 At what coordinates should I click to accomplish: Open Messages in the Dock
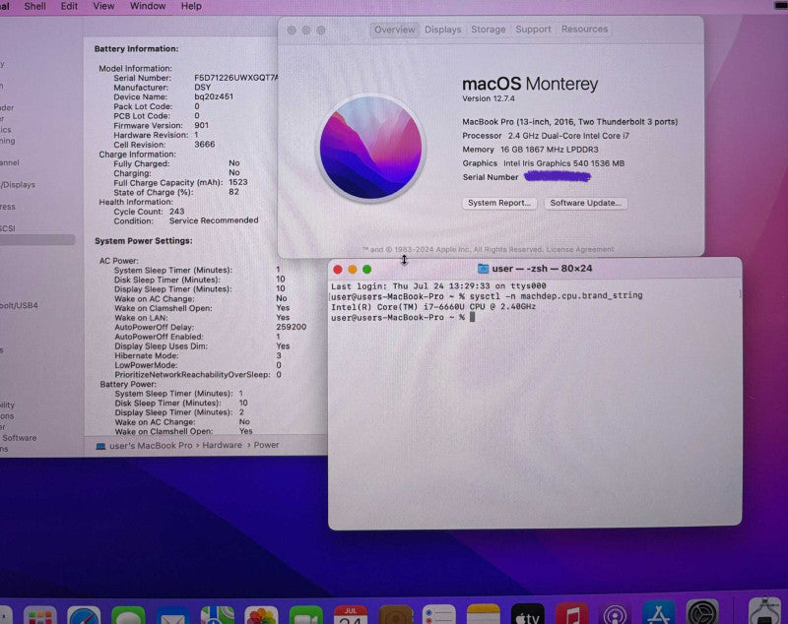click(x=128, y=615)
